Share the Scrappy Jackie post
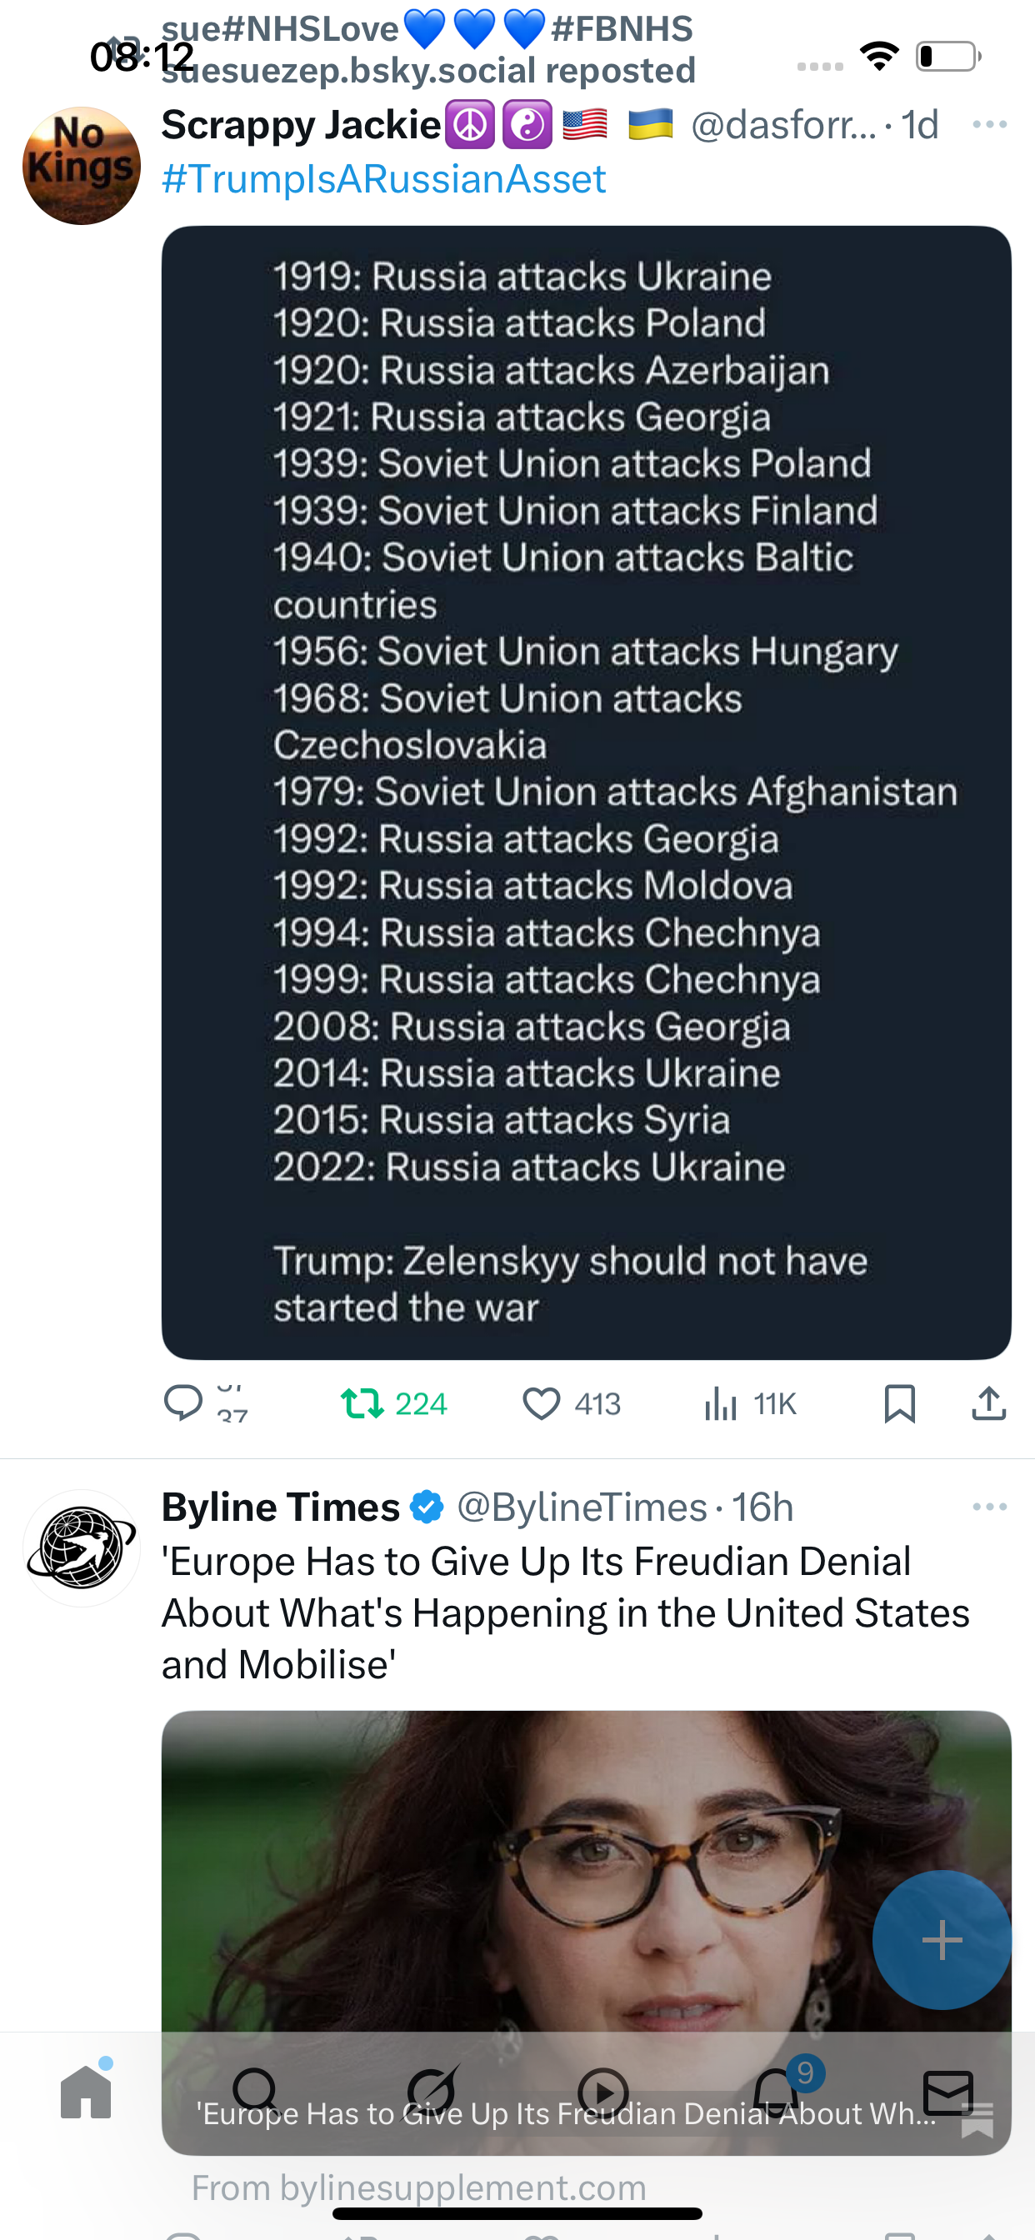This screenshot has height=2240, width=1035. pyautogui.click(x=988, y=1402)
